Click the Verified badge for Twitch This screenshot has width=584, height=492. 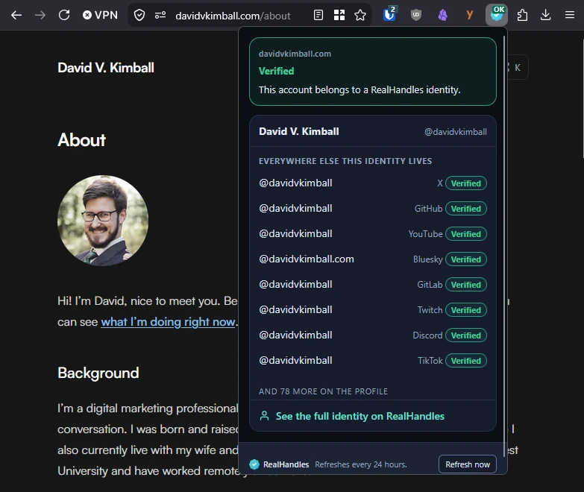(466, 310)
